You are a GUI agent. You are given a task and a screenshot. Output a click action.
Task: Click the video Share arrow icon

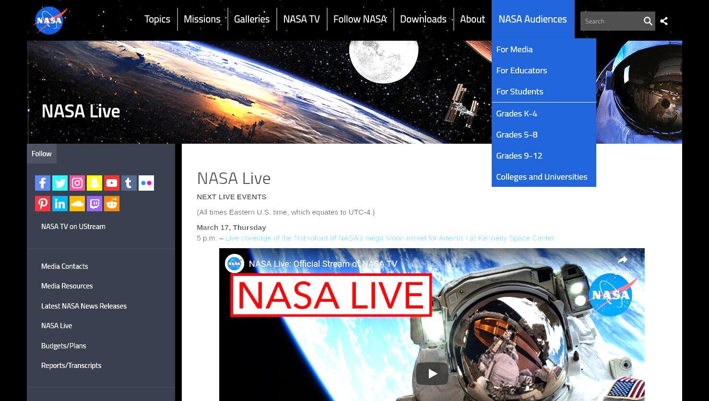[x=623, y=260]
